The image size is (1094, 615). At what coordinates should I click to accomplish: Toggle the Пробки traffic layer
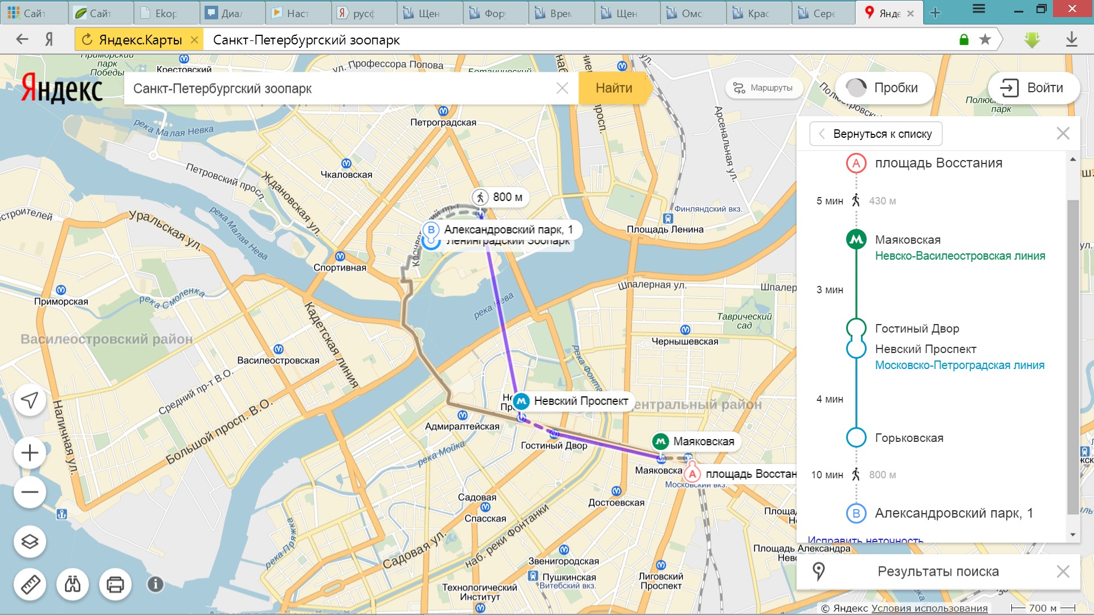(884, 88)
